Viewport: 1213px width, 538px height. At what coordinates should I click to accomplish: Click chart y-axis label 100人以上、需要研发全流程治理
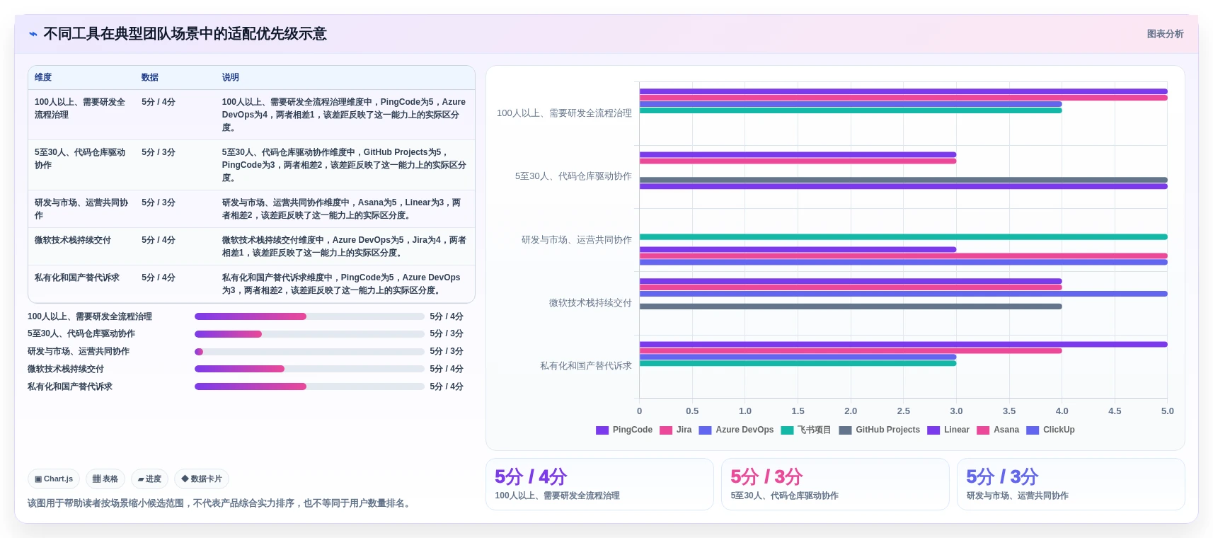tap(564, 113)
